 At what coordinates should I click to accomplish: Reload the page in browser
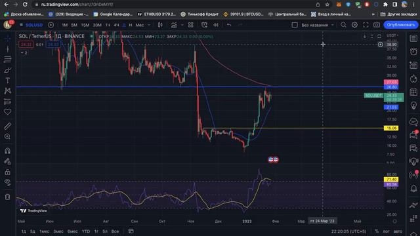coord(25,5)
